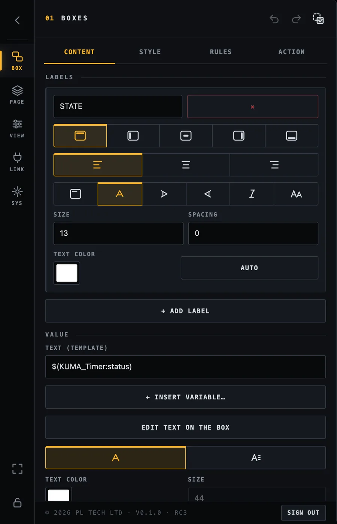Select multi-line text mode icon

[256, 458]
